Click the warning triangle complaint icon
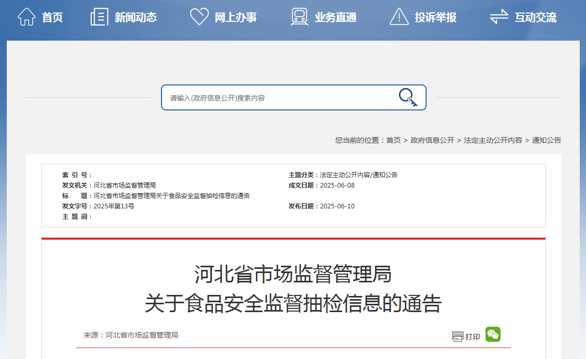Viewport: 586px width, 359px height. pos(399,17)
